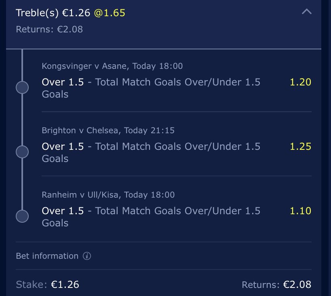Image resolution: width=331 pixels, height=296 pixels.
Task: Open the Bet information info icon
Action: pyautogui.click(x=87, y=256)
